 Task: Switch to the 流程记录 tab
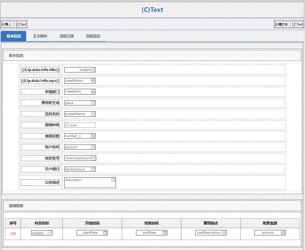[67, 36]
